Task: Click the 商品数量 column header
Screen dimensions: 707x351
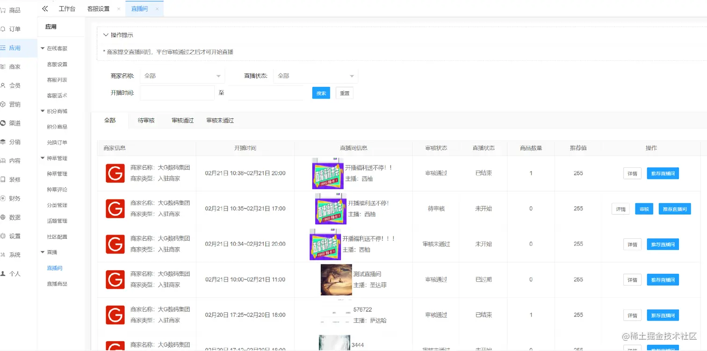Action: [531, 148]
